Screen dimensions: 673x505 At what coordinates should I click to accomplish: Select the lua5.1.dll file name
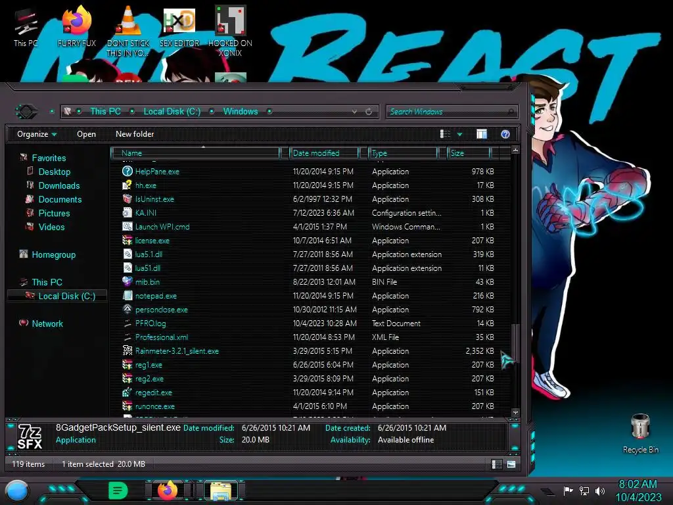coord(149,254)
